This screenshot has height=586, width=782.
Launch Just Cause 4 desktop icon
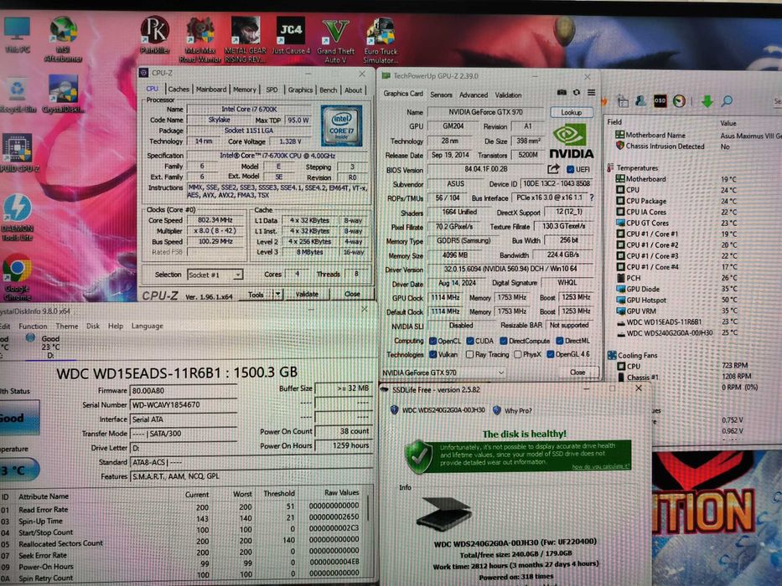click(x=291, y=36)
